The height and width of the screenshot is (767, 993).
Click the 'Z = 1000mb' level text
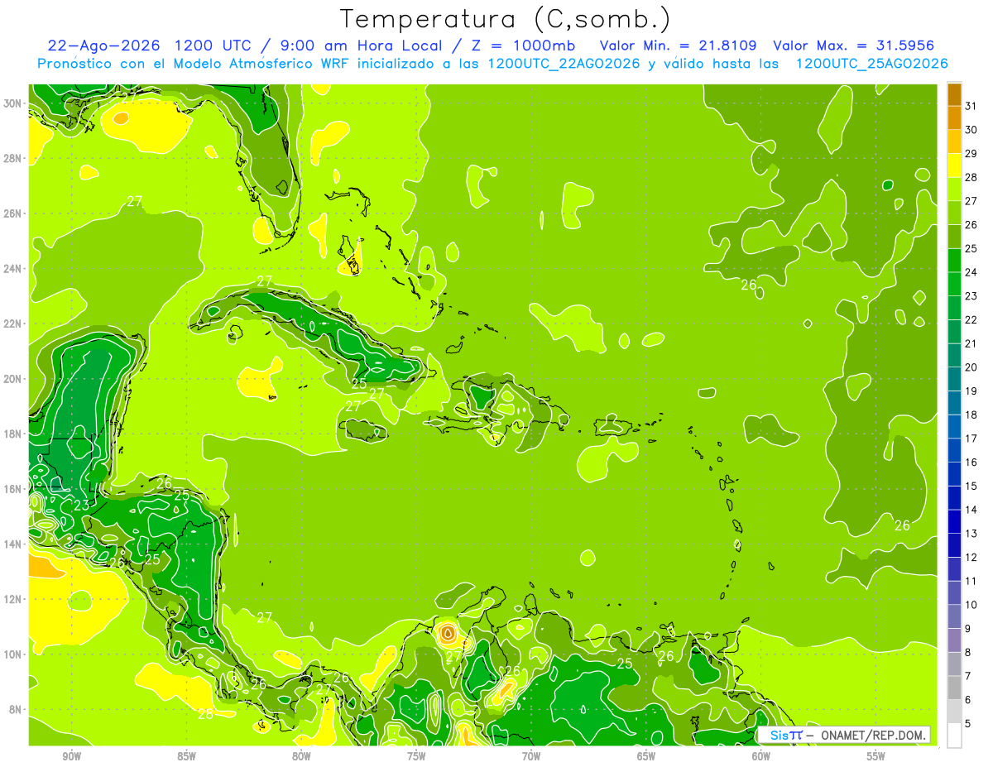523,46
